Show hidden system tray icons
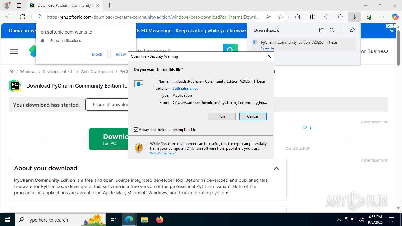 click(x=339, y=220)
